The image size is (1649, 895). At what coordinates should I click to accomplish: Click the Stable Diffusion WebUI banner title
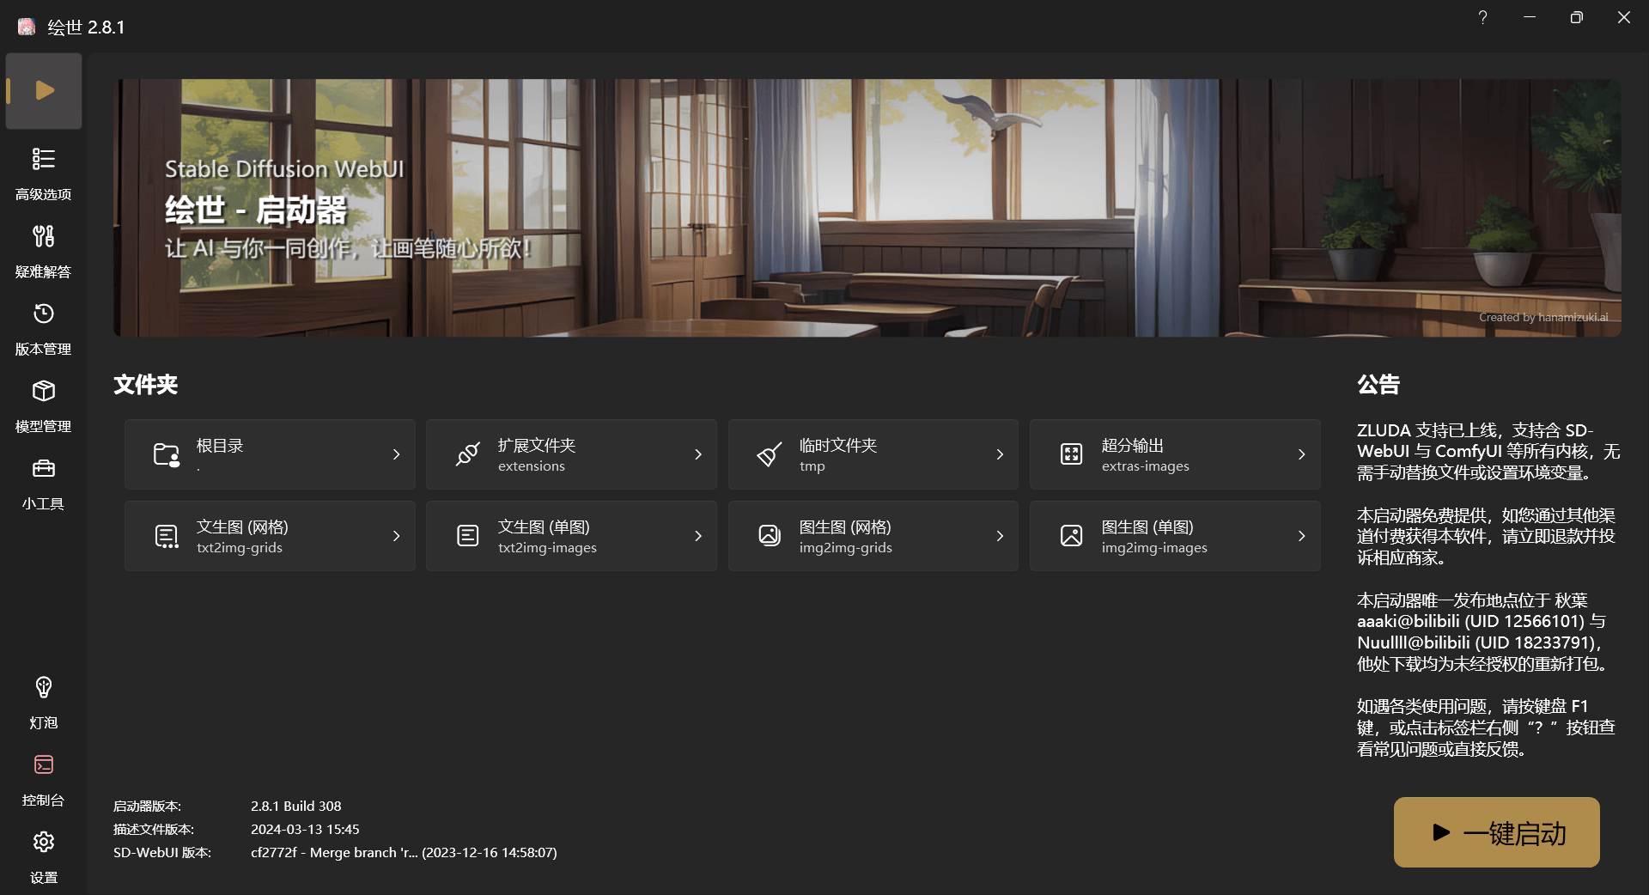point(284,169)
